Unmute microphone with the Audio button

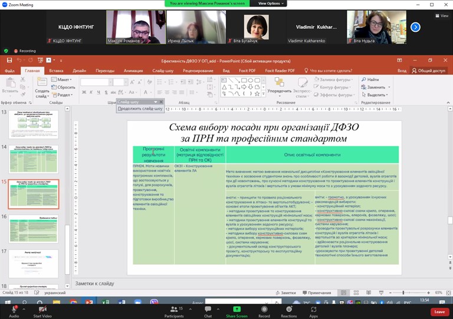tap(14, 310)
